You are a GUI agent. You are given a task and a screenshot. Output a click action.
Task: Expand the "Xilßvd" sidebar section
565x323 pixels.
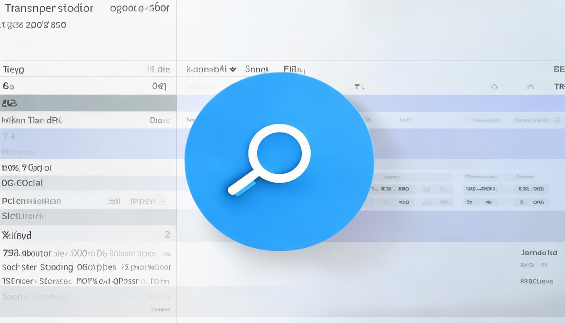[x=17, y=235]
